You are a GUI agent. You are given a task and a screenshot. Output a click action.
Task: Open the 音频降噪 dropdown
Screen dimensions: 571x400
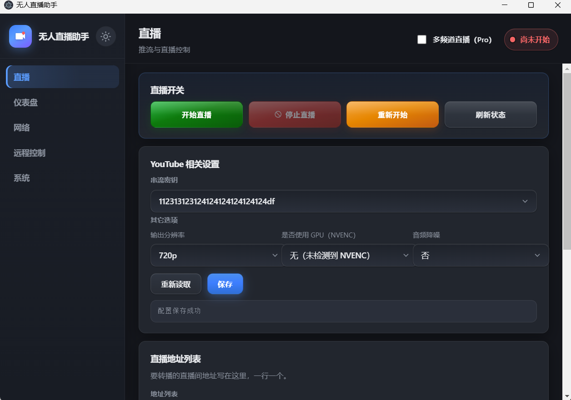(x=481, y=255)
